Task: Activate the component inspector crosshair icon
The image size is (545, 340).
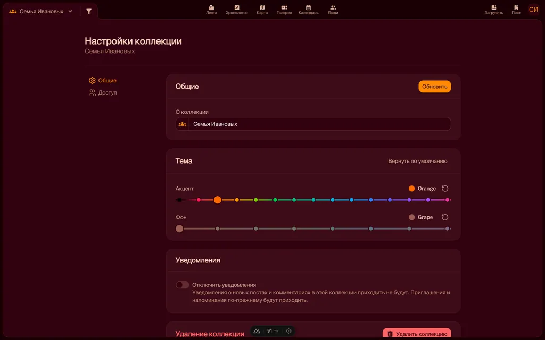Action: (x=288, y=331)
